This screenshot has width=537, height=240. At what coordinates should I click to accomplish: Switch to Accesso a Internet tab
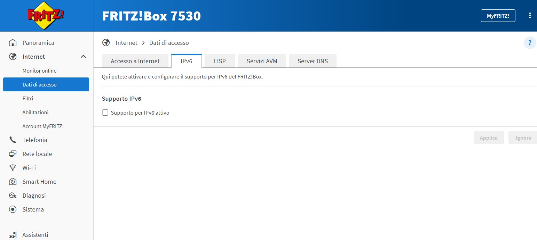coord(135,61)
